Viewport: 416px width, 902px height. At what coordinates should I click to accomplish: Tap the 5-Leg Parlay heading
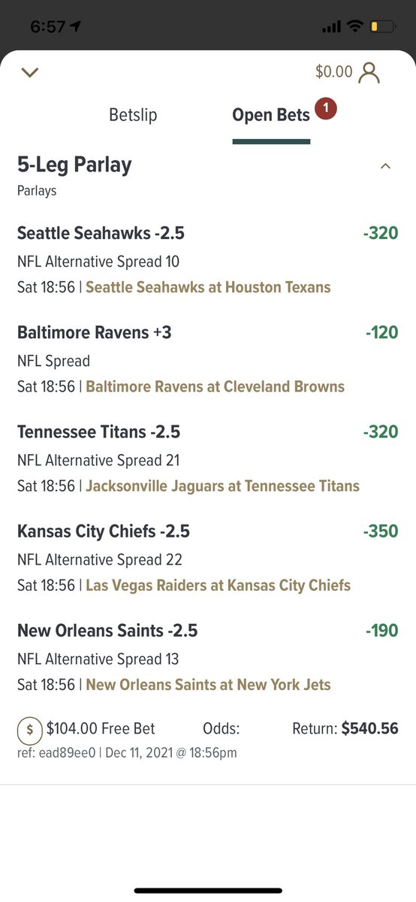click(74, 165)
